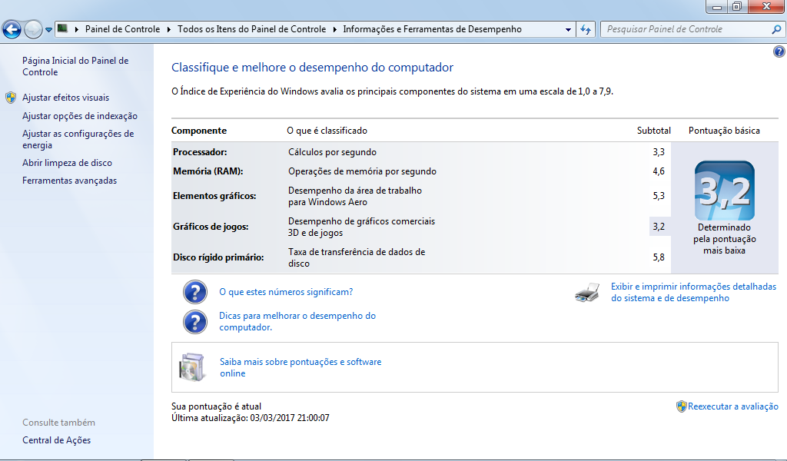Refresh the page using the address bar refresh button
The image size is (787, 461).
coord(586,29)
